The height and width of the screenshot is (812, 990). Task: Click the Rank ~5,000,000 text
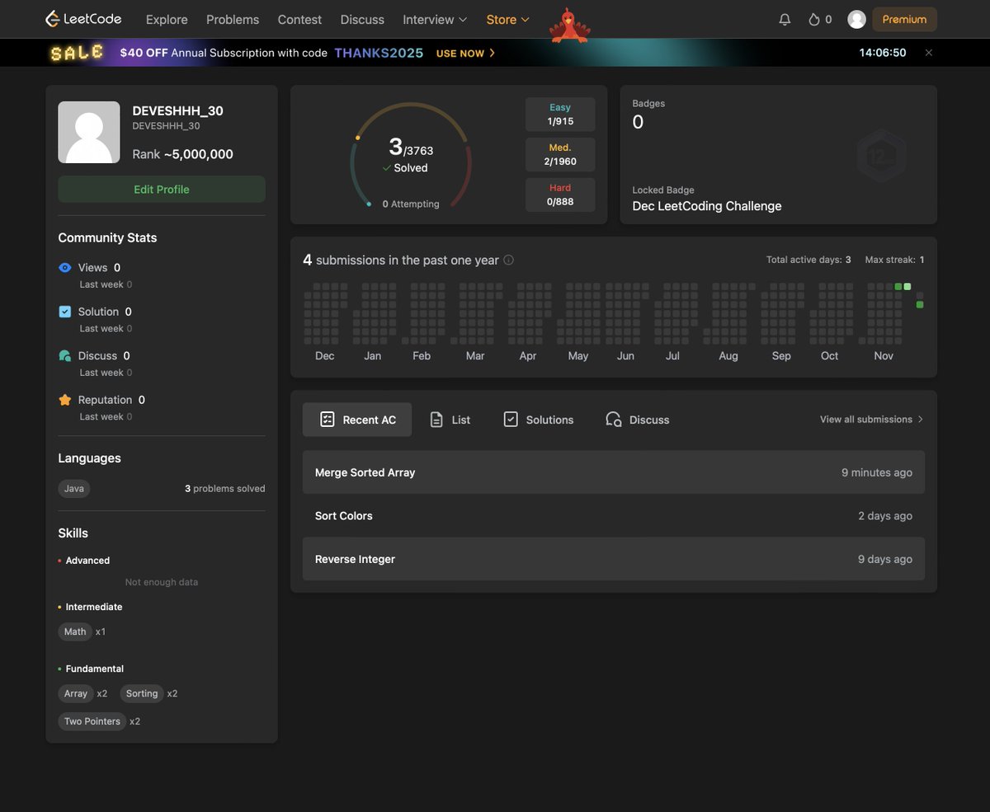coord(182,154)
